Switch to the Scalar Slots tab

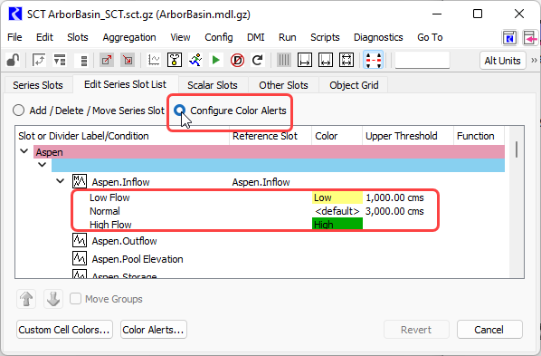pos(213,85)
